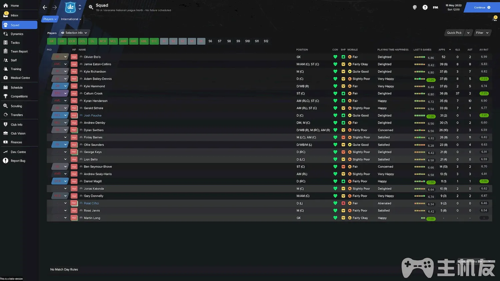Click the notification icon below Continue
500x281 pixels.
tap(495, 19)
